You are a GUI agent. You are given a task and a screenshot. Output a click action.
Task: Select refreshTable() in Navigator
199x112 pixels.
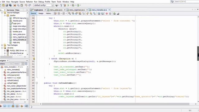point(12,83)
